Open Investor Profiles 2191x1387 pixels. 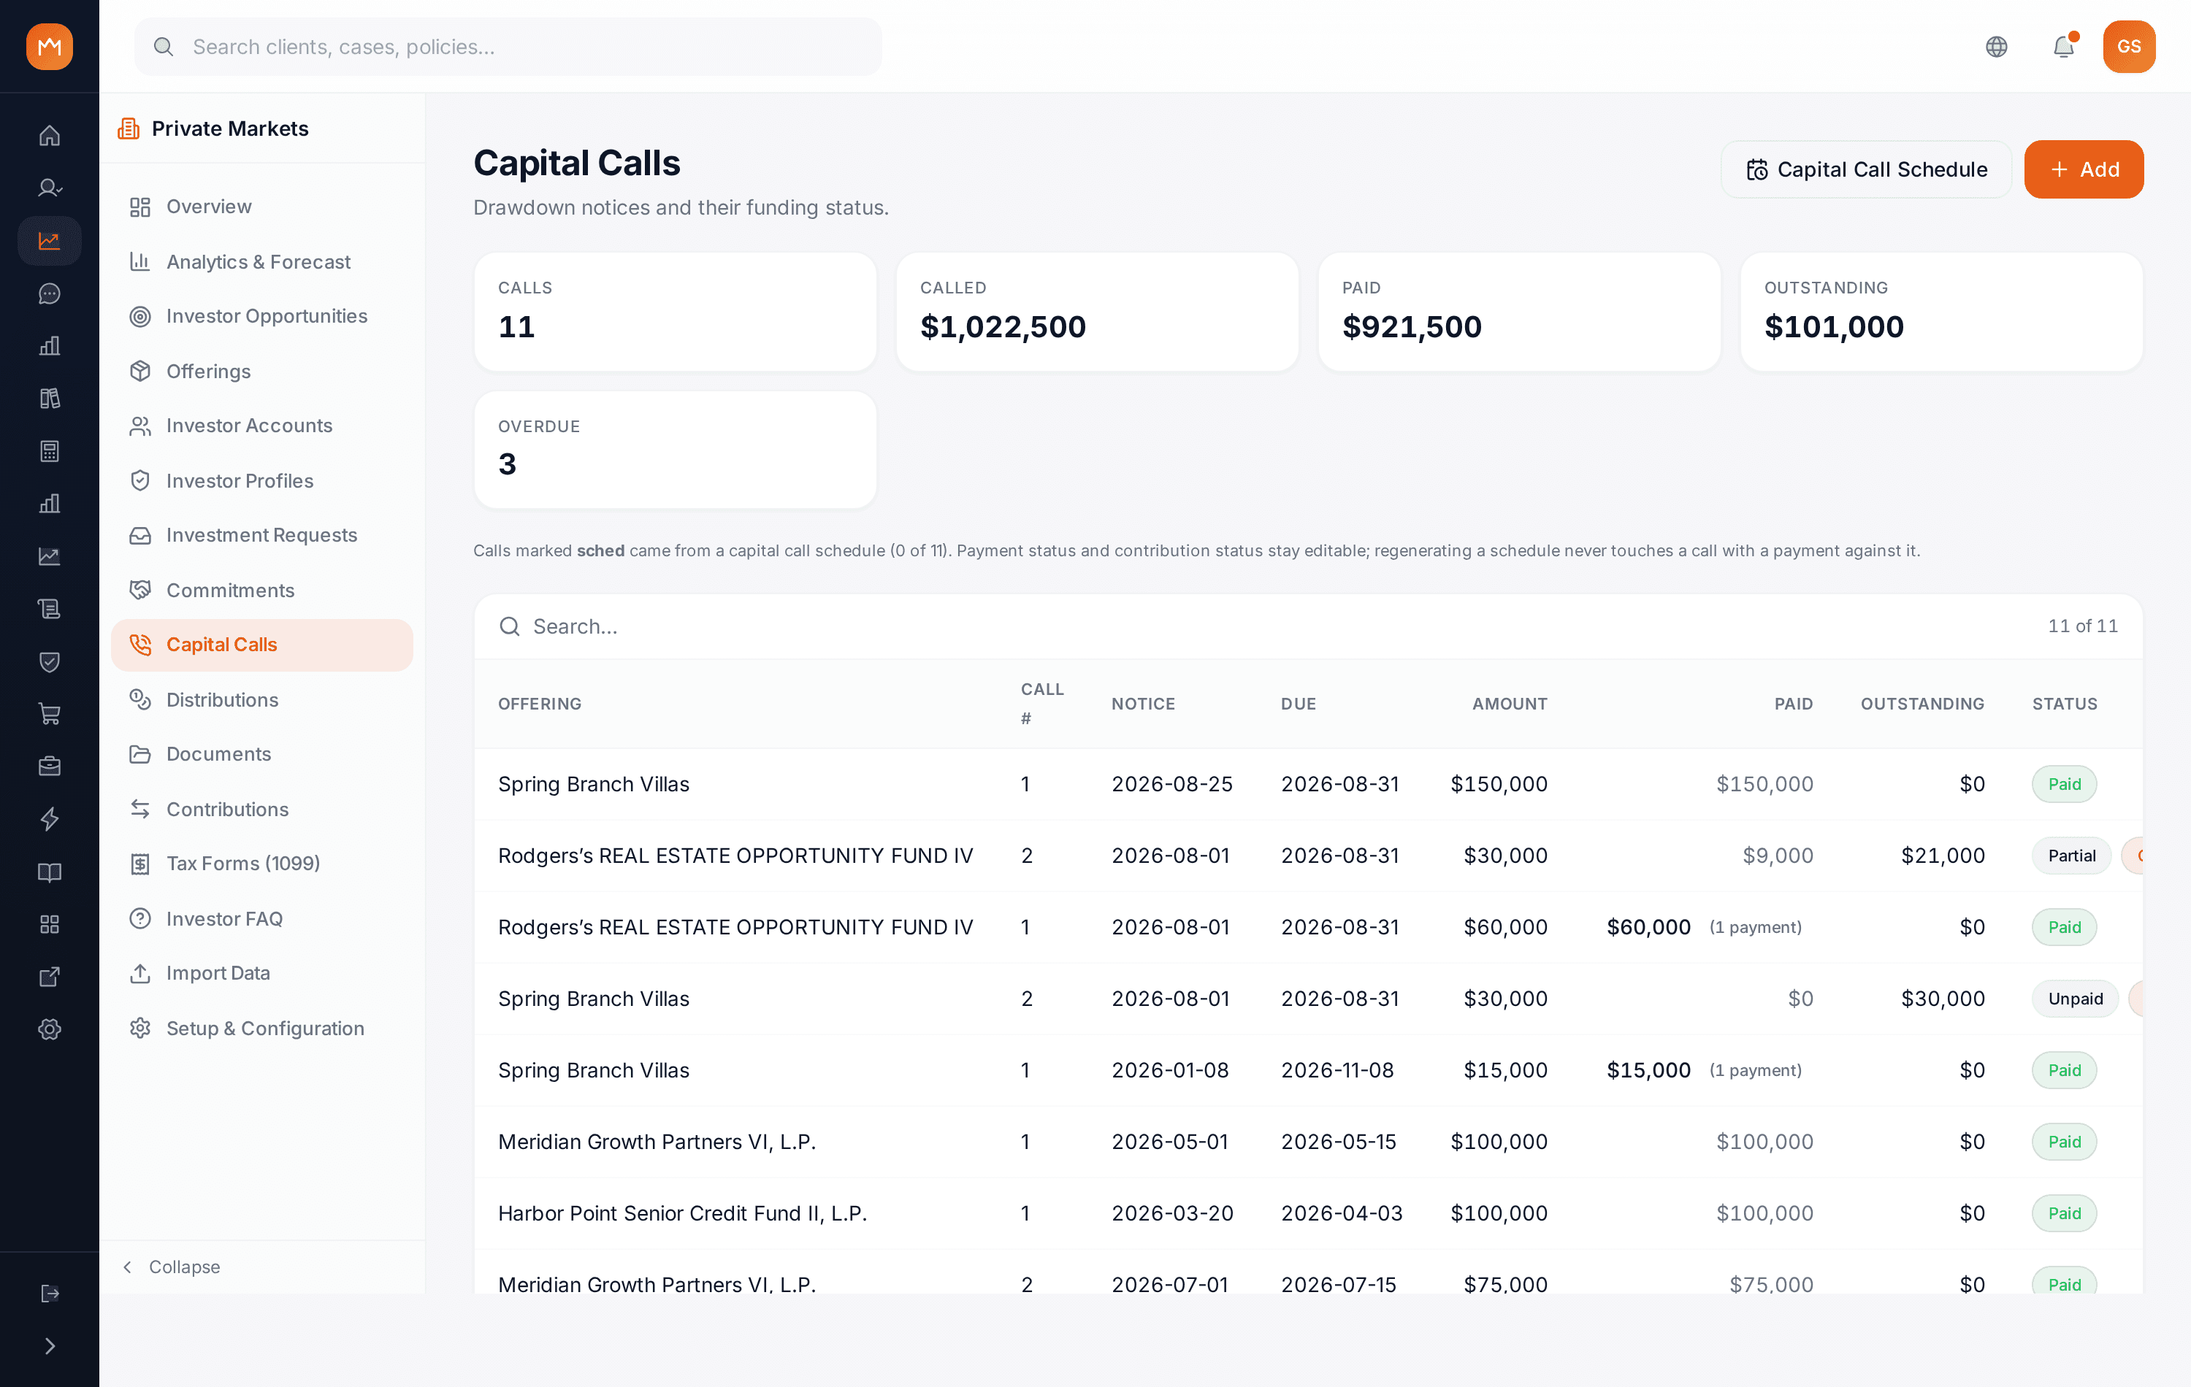(x=262, y=480)
